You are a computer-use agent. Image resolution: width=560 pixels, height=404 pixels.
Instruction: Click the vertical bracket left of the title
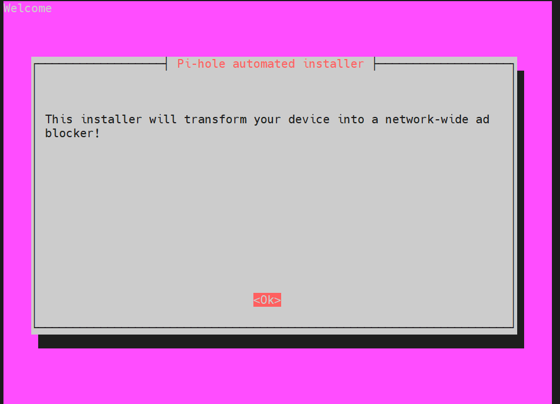pyautogui.click(x=167, y=64)
